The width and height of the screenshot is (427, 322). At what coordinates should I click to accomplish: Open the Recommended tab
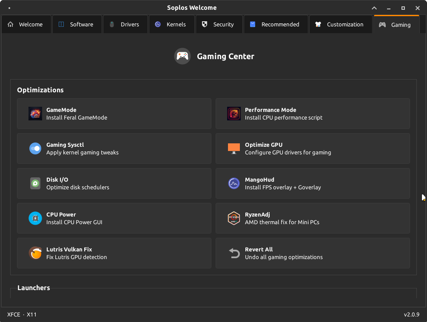276,24
